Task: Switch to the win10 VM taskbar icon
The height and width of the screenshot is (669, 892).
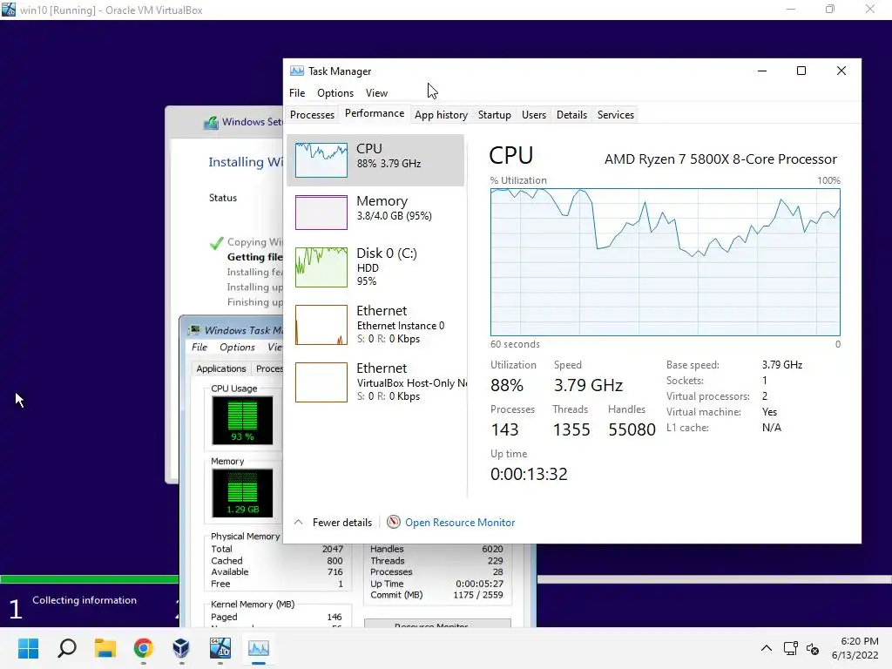Action: point(220,648)
